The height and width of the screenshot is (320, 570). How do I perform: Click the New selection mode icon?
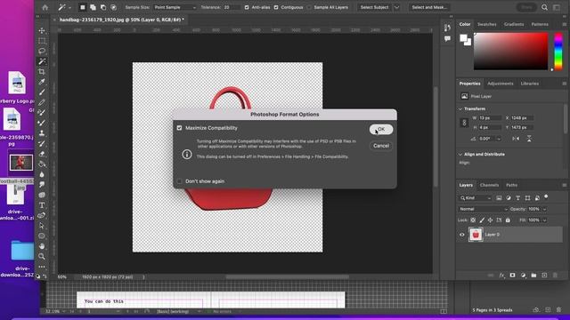pyautogui.click(x=83, y=7)
